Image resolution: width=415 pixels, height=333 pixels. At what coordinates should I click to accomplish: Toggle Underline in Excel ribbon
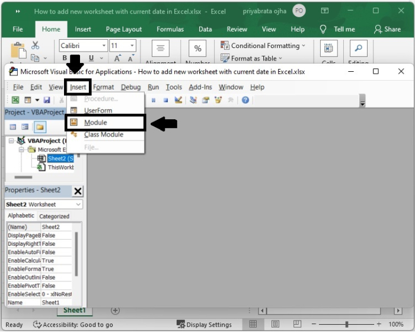pyautogui.click(x=91, y=58)
